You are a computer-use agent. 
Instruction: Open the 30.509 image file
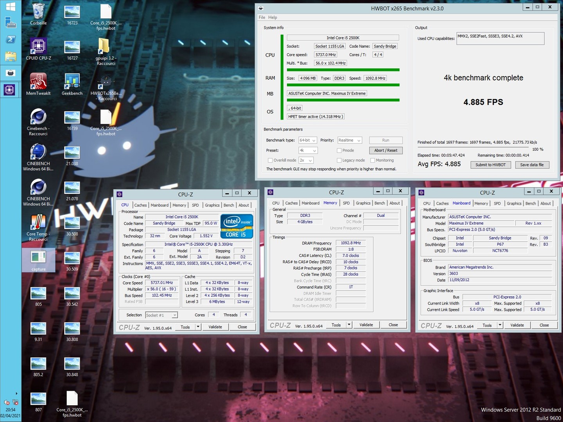click(x=72, y=260)
